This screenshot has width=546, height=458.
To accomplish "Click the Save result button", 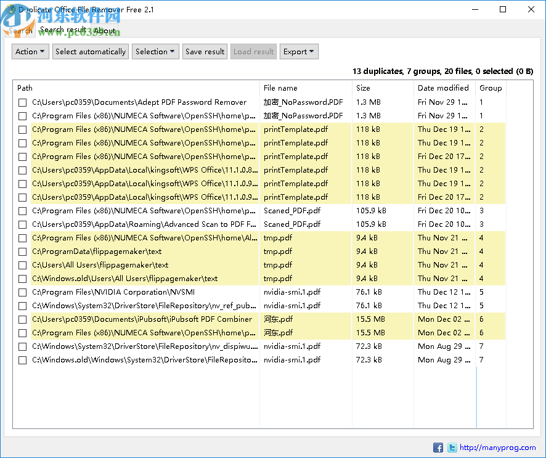I will (205, 52).
